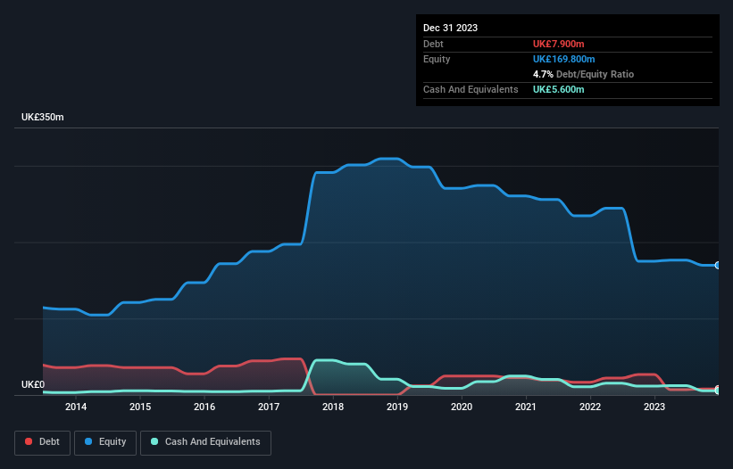733x469 pixels.
Task: Click the UK£350m y-axis label
Action: point(43,117)
